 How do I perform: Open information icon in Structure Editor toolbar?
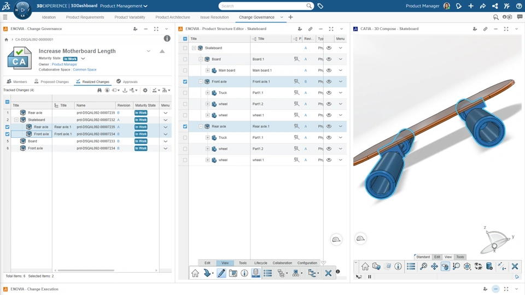(244, 273)
